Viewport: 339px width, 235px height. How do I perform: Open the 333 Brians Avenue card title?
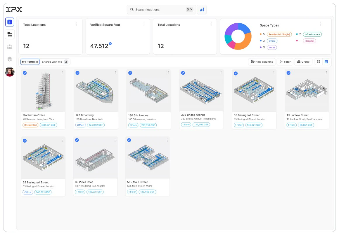(x=193, y=115)
